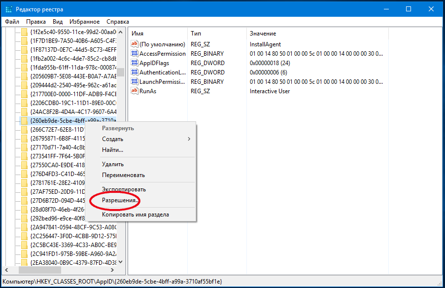
Task: Click the AuthenticationLevel DWORD value icon
Action: pyautogui.click(x=135, y=72)
